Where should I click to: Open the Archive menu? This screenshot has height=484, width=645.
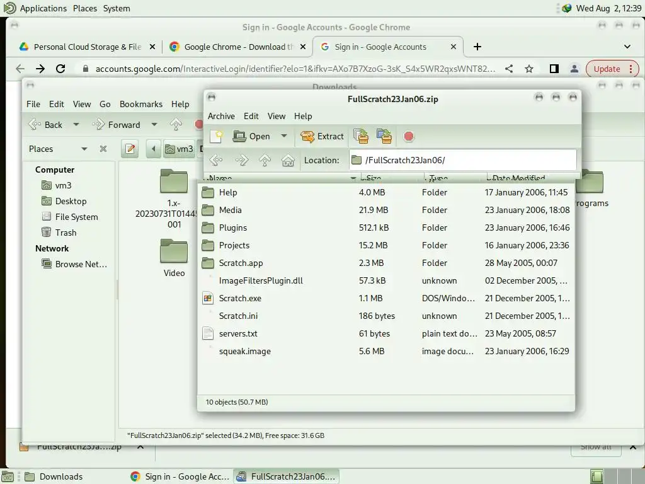221,116
